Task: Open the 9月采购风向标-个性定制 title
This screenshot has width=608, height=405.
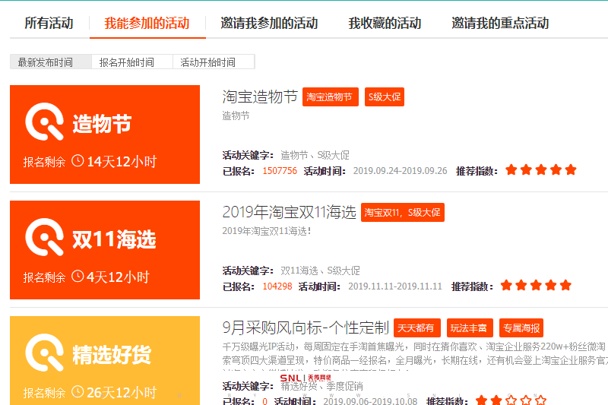Action: (306, 328)
